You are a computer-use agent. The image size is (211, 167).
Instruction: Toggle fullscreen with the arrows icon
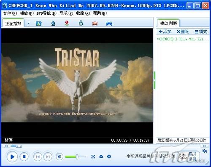coord(93,156)
